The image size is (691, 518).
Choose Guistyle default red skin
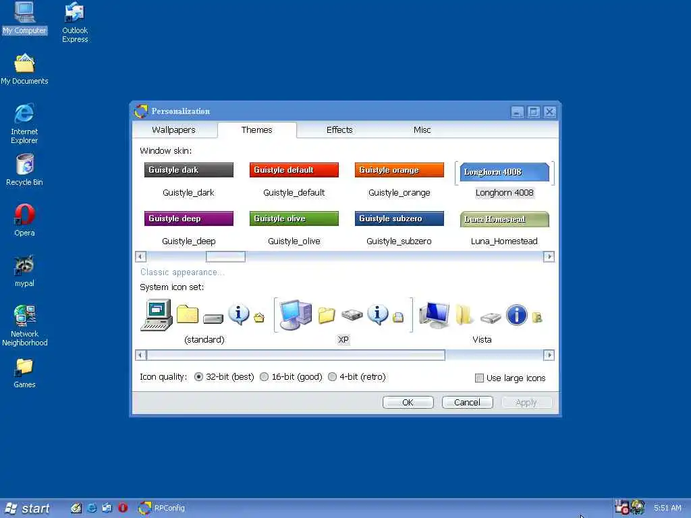(294, 170)
